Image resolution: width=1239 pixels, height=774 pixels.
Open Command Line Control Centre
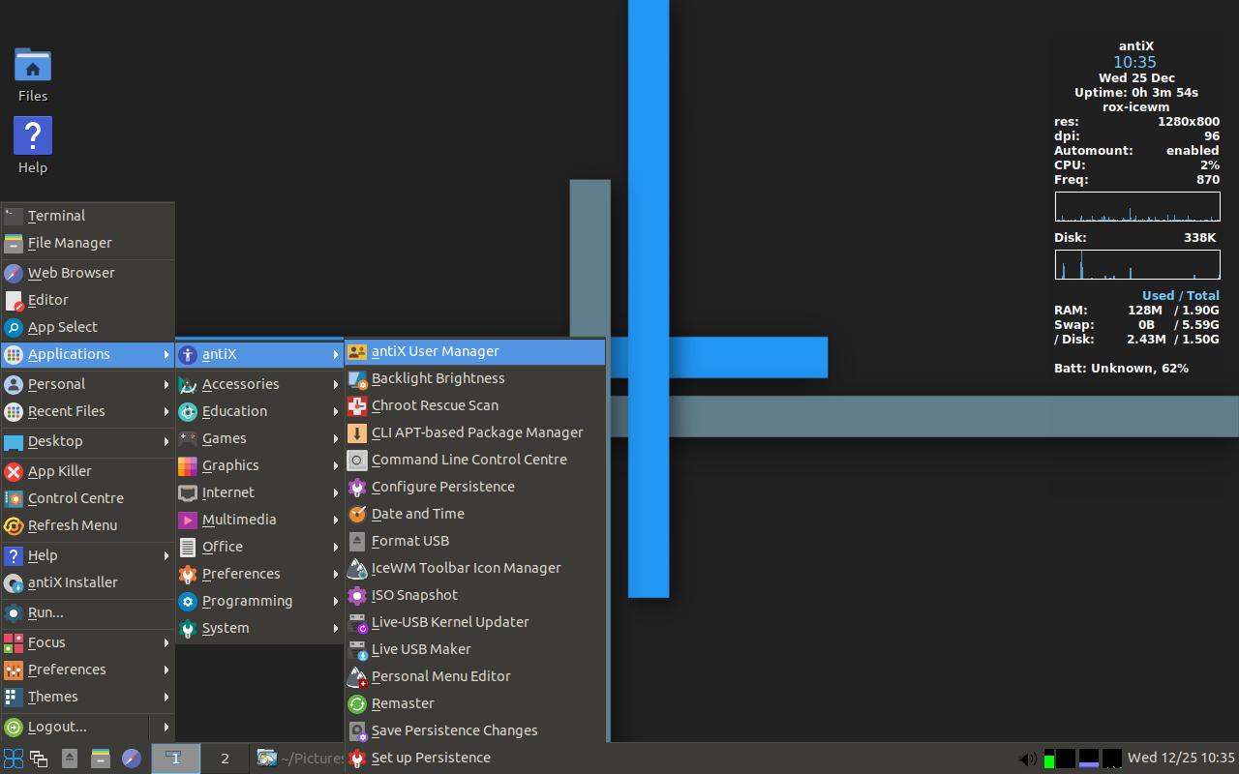[x=475, y=460]
